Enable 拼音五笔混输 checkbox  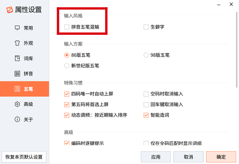coord(67,27)
